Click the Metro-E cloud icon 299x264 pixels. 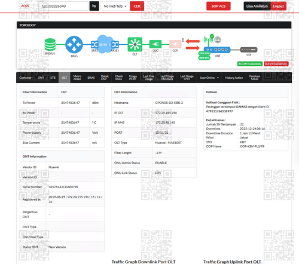pyautogui.click(x=105, y=44)
